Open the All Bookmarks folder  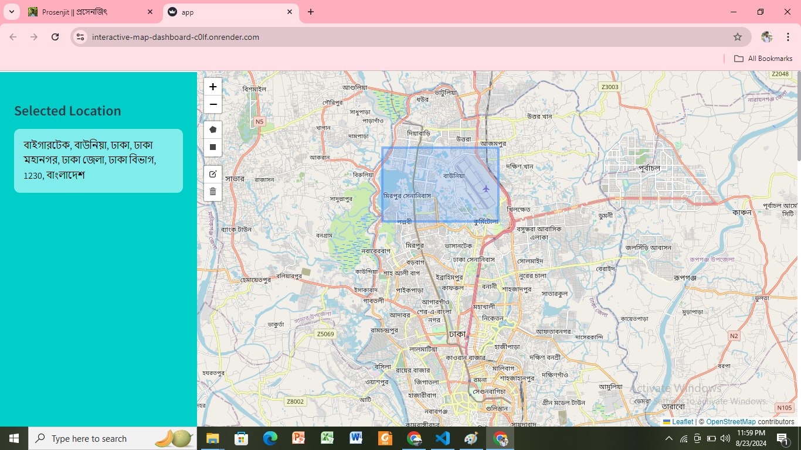pos(763,59)
